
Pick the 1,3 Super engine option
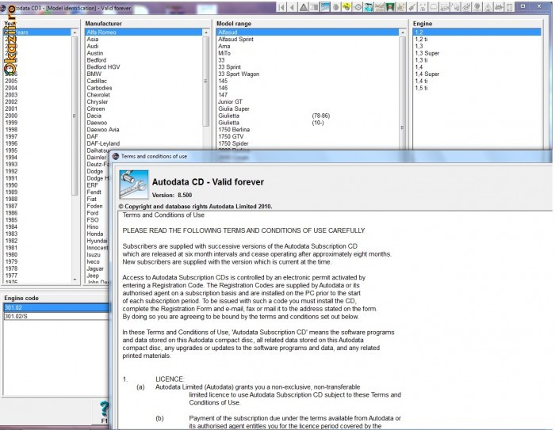427,53
